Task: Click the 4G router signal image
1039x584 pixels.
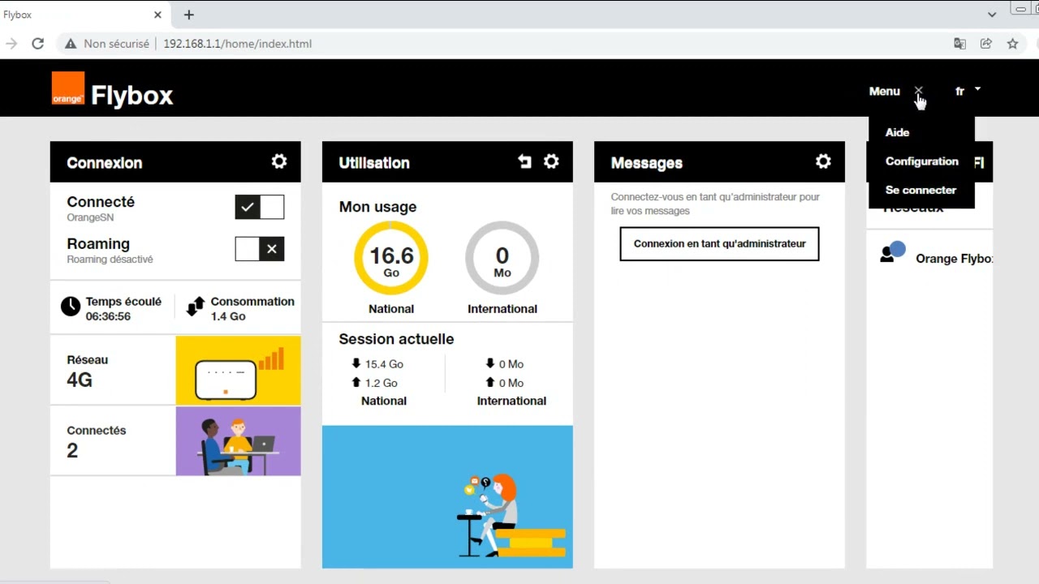Action: pyautogui.click(x=238, y=370)
